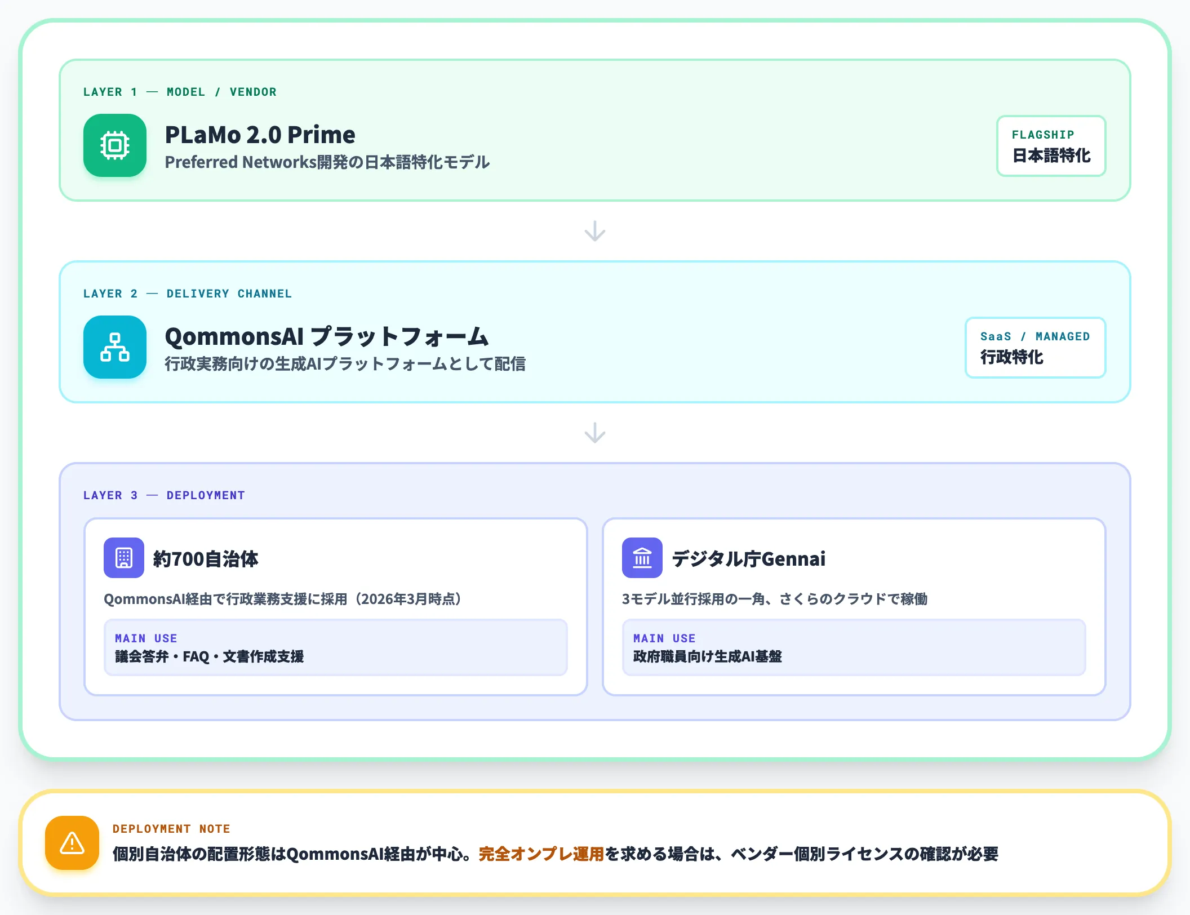The width and height of the screenshot is (1190, 915).
Task: Click the green chip icon beside PLaMo 2.0 Prime
Action: (115, 145)
